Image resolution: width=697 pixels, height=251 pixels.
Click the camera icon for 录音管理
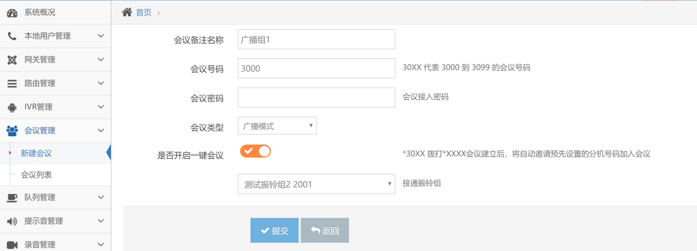[12, 244]
